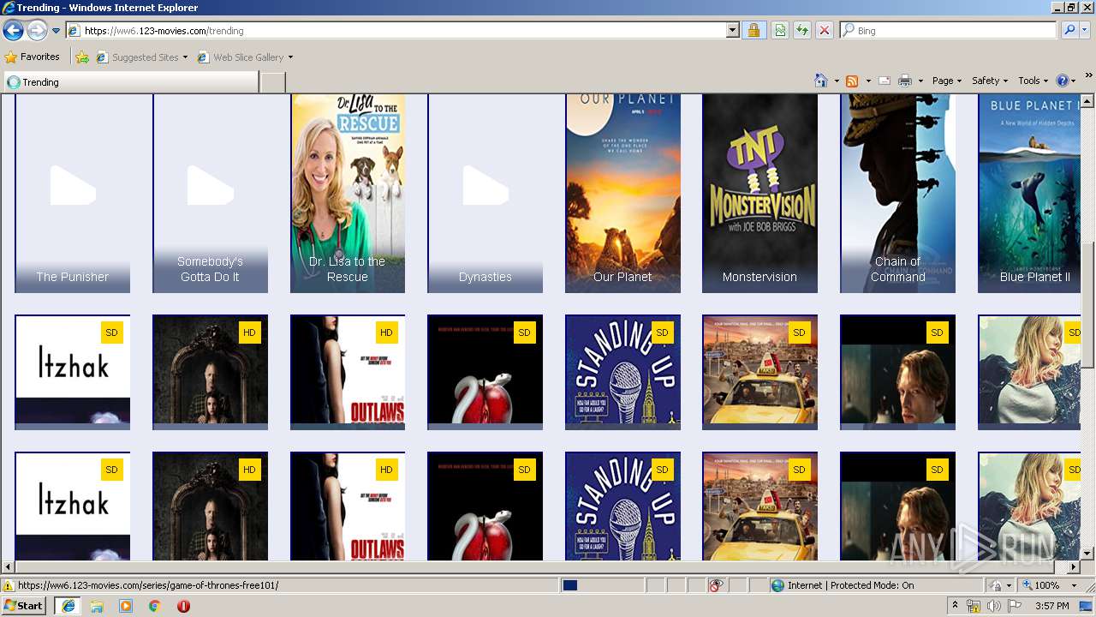Click the Stop loading X icon
The image size is (1096, 617).
(824, 31)
